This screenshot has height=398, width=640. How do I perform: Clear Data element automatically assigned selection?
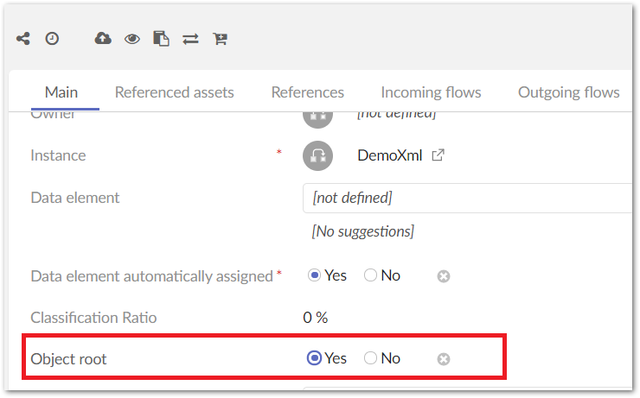point(444,276)
